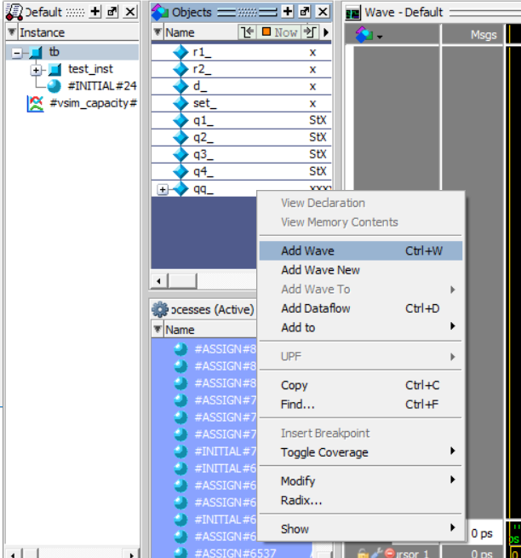Click the Objects panel title icon

[x=160, y=12]
